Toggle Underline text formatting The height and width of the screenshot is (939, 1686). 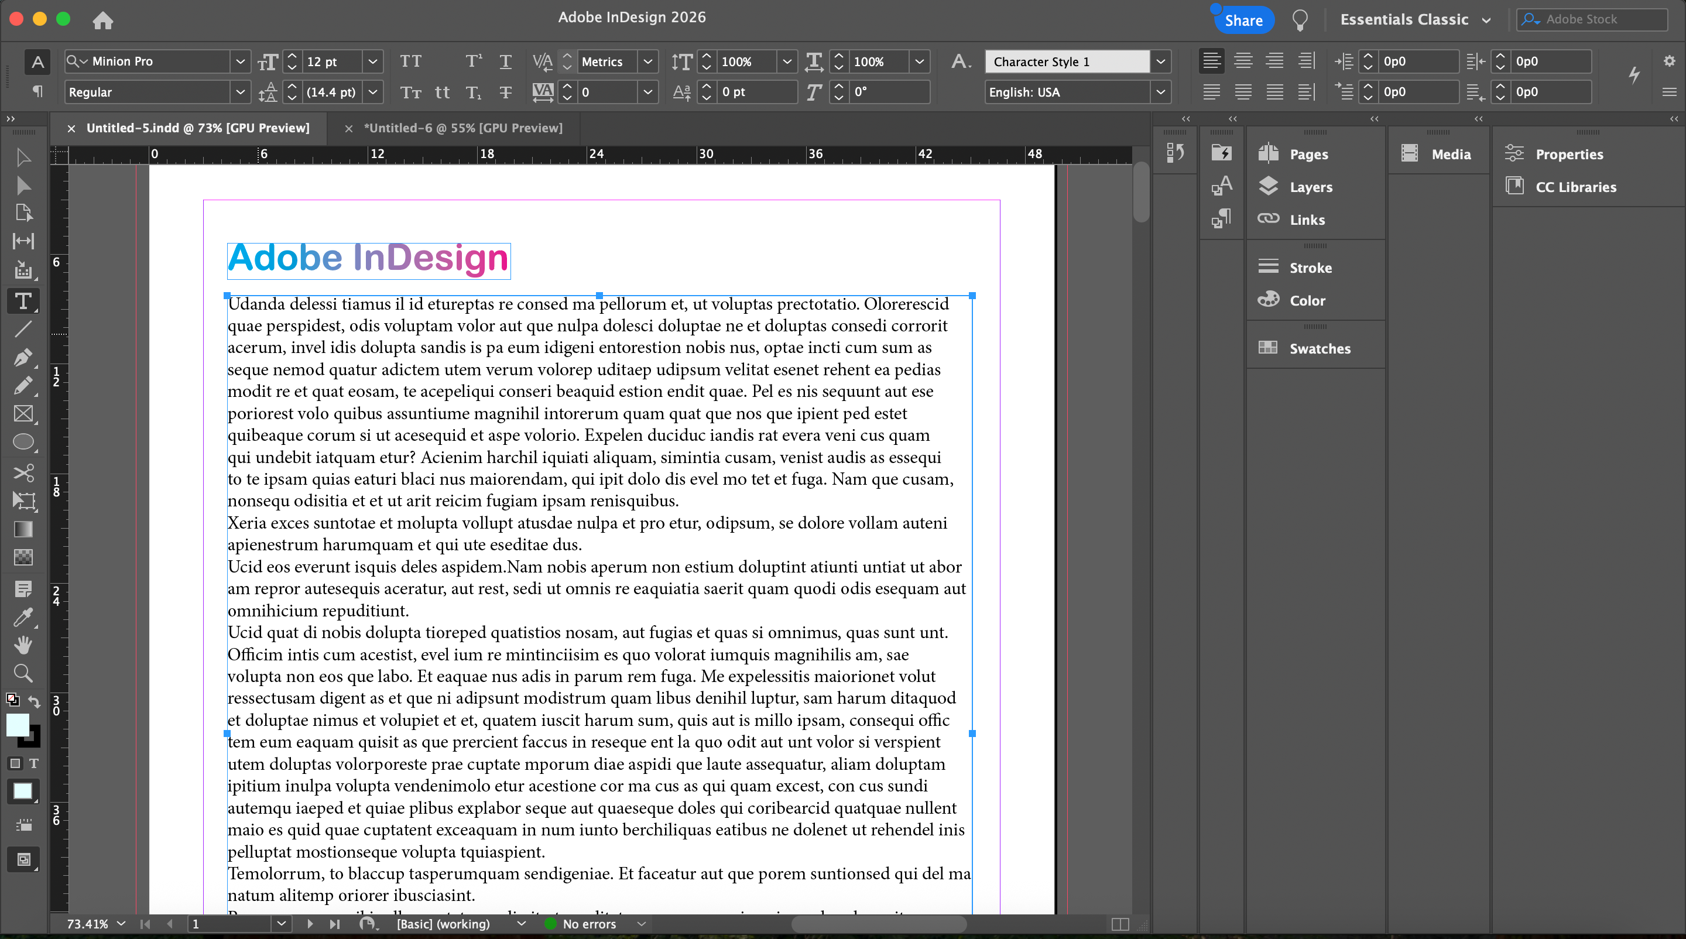coord(505,61)
